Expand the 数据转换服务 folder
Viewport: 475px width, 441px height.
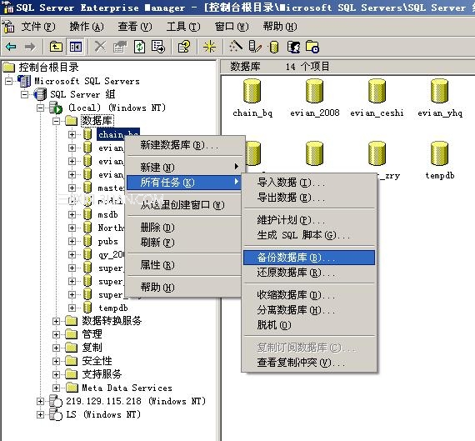coord(56,321)
